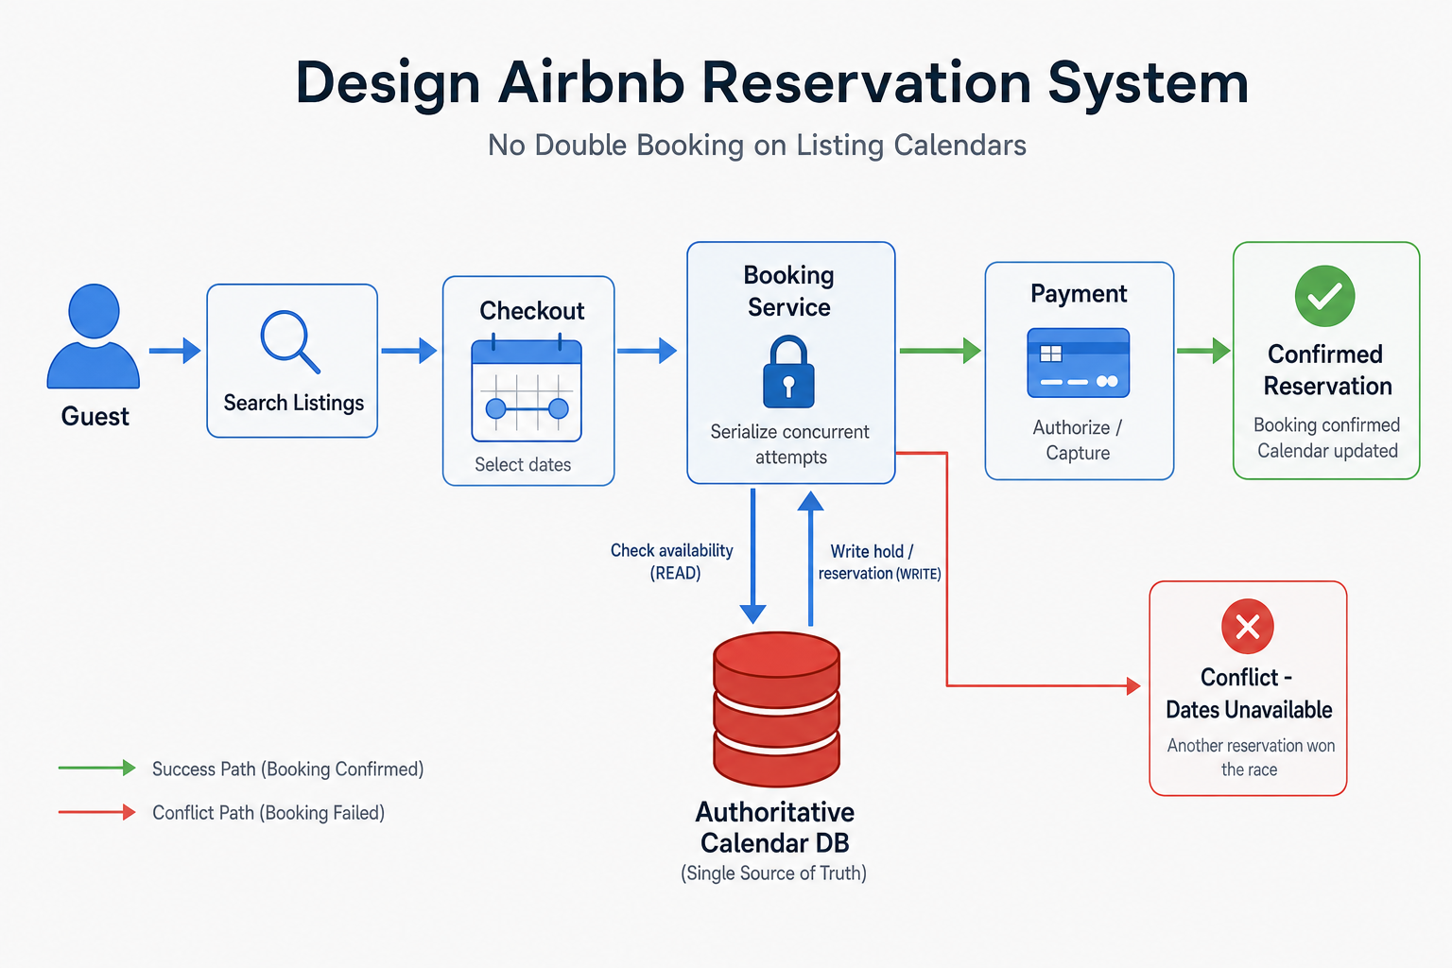Click the Checkout calendar icon
1452x968 pixels.
527,388
